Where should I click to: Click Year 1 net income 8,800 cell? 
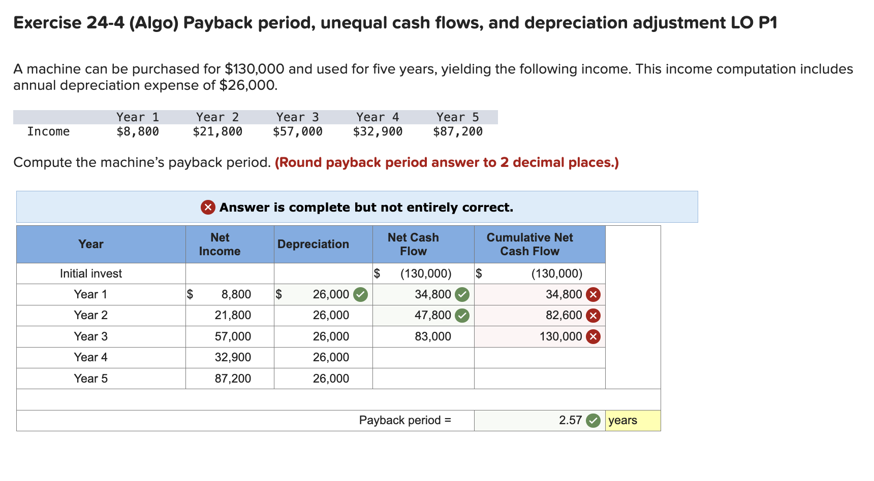230,294
